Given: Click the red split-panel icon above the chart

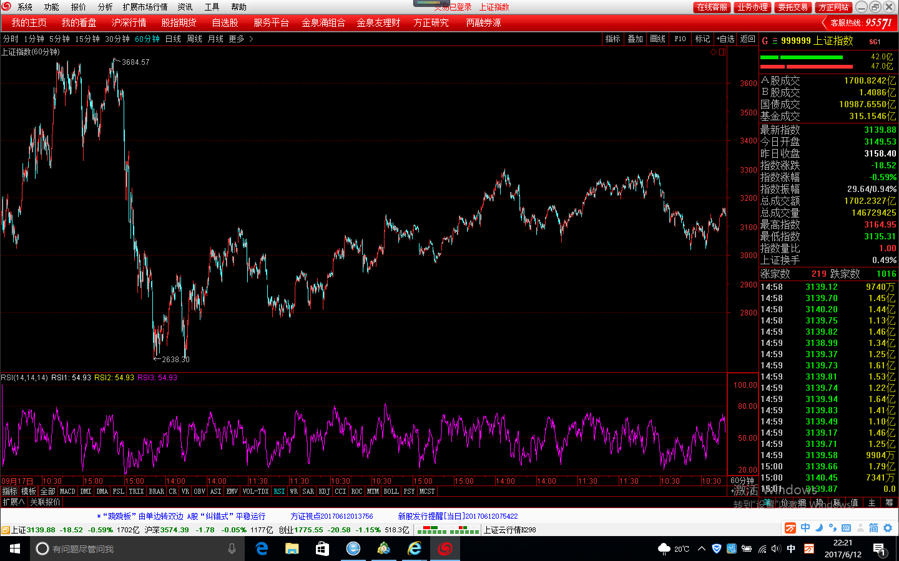Looking at the screenshot, I should 722,52.
